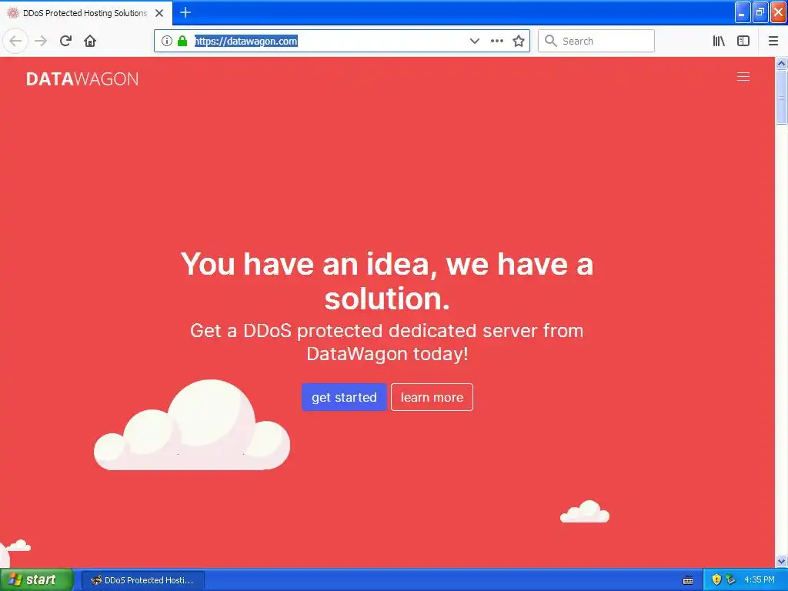This screenshot has height=591, width=788.
Task: Bookmark this page with the star icon
Action: [x=519, y=41]
